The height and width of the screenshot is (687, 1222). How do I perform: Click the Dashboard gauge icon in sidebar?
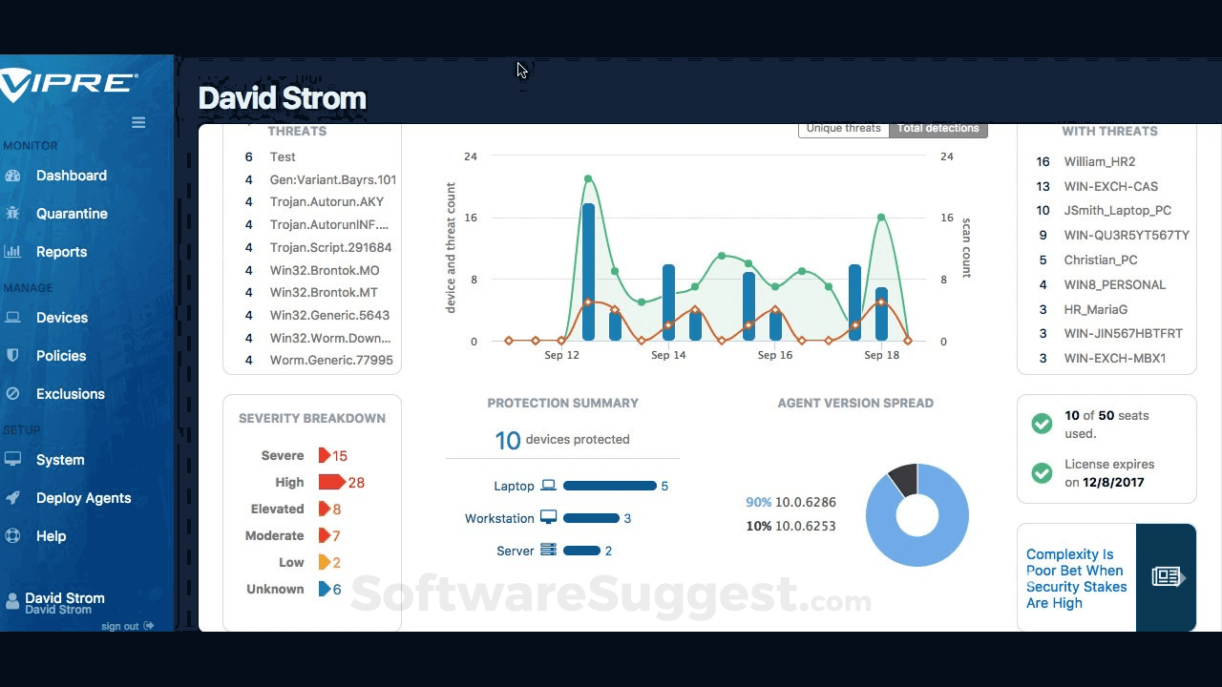coord(12,176)
